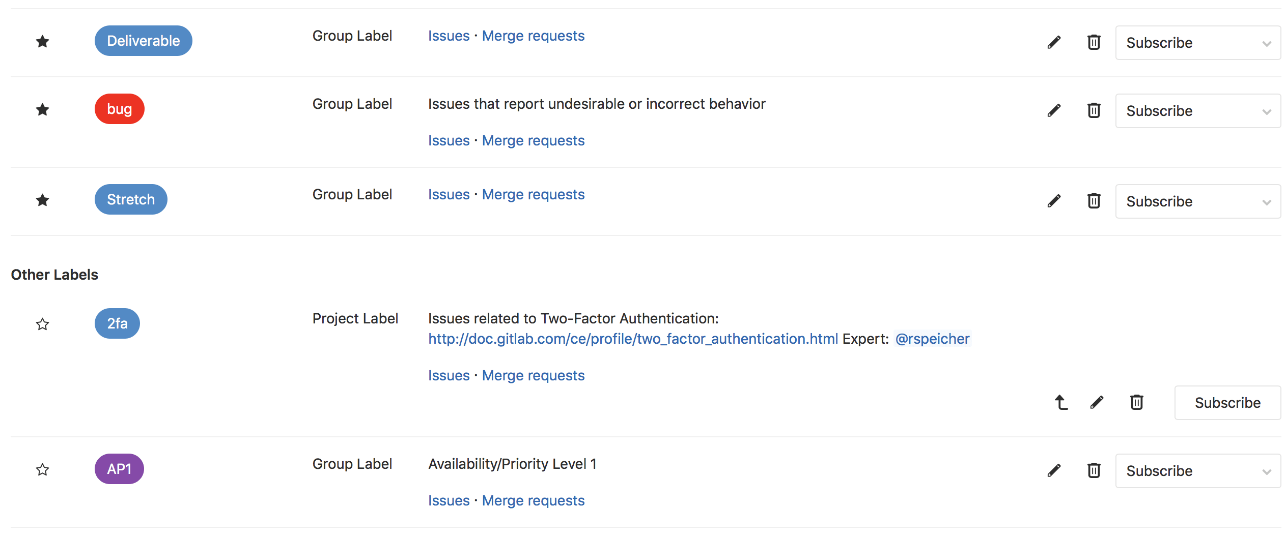Edit the Deliverable label with pencil icon
Screen dimensions: 1286x537
coord(1054,42)
